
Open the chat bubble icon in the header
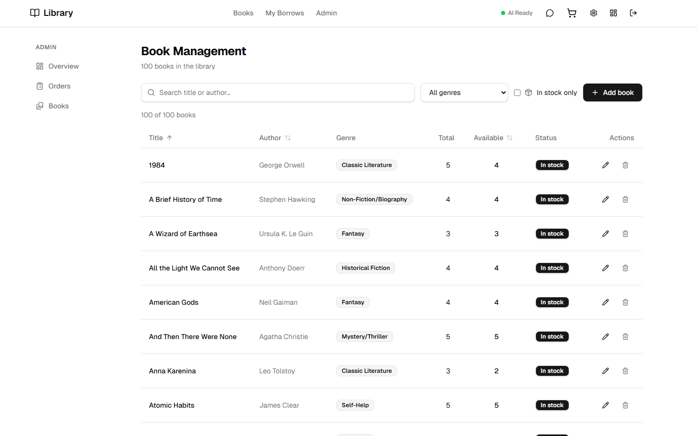click(x=549, y=13)
